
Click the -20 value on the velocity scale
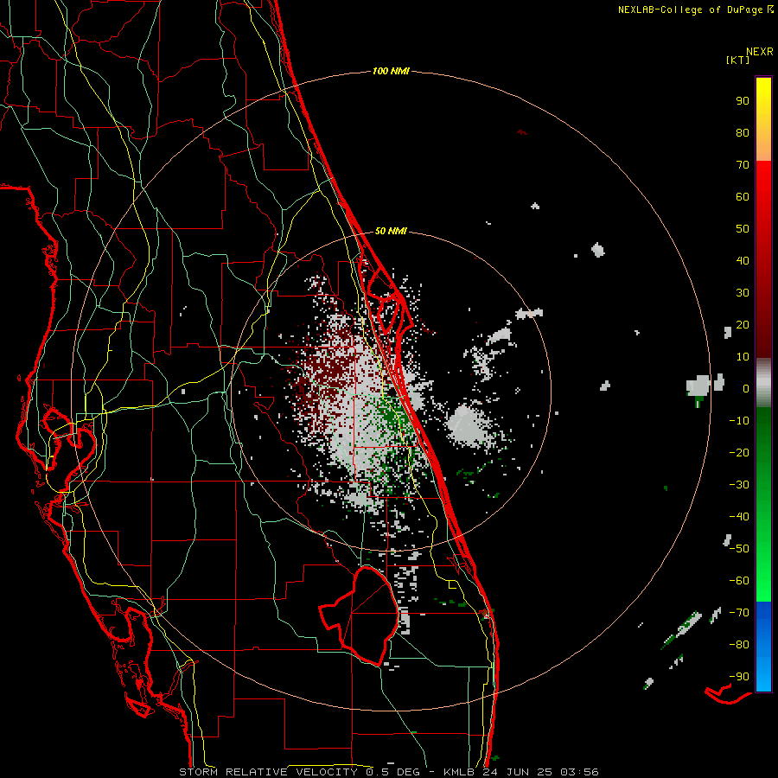coord(739,453)
